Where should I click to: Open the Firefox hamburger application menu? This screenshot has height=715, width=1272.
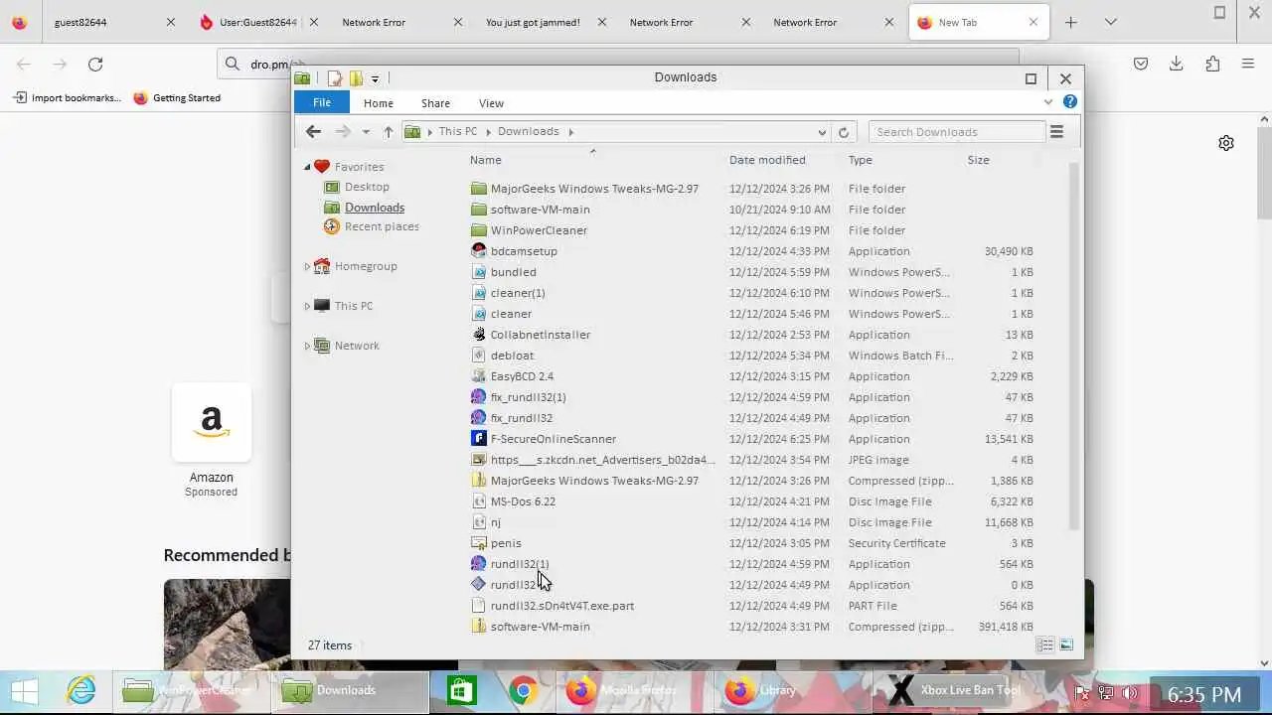coord(1248,64)
